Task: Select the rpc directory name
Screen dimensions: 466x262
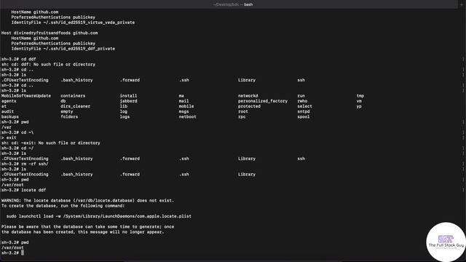Action: point(242,117)
